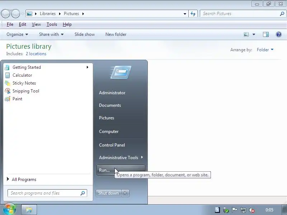Click the refresh button beside address bar
This screenshot has height=215, width=287.
click(193, 14)
